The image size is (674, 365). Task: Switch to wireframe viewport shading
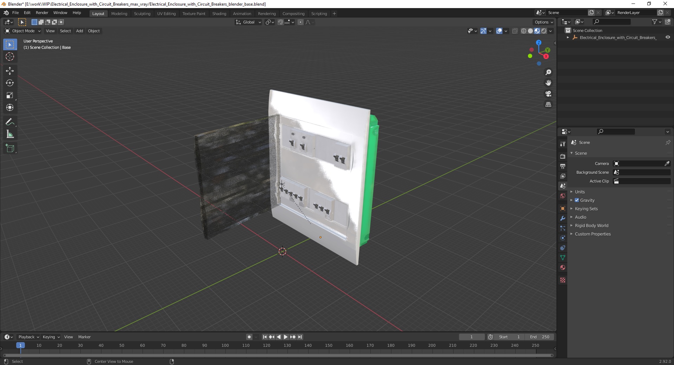524,31
